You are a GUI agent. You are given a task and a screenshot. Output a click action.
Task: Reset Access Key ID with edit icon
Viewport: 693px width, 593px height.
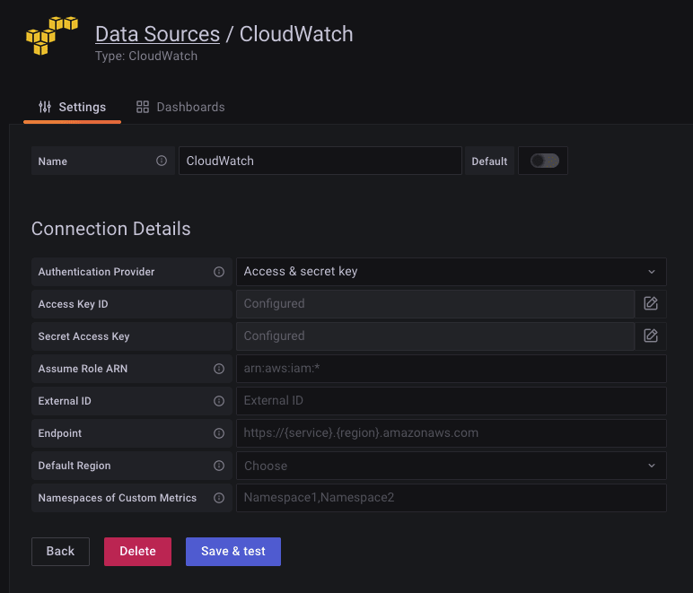tap(651, 304)
